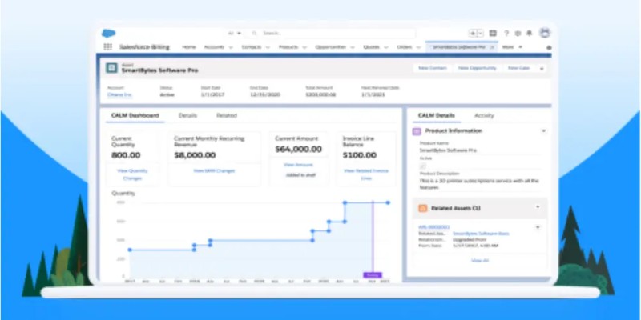The image size is (641, 320).
Task: Open the related asset record number link
Action: (433, 227)
